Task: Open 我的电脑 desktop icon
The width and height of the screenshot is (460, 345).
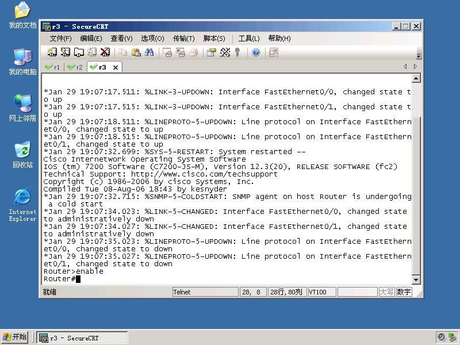Action: coord(22,62)
